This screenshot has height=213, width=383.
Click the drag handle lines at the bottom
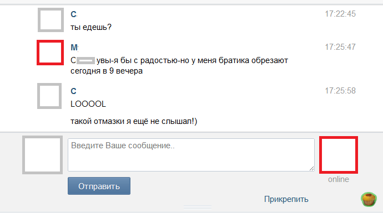pos(198,207)
